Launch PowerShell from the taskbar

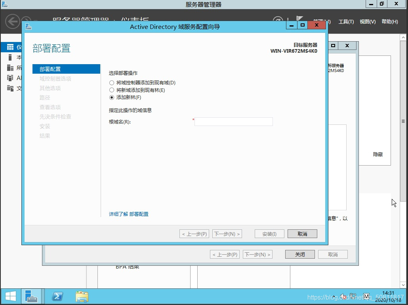[57, 296]
